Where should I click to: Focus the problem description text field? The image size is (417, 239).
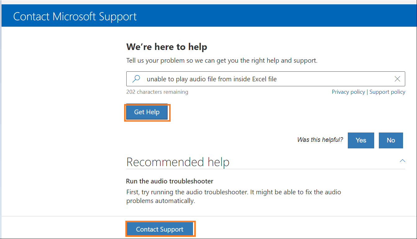[266, 79]
